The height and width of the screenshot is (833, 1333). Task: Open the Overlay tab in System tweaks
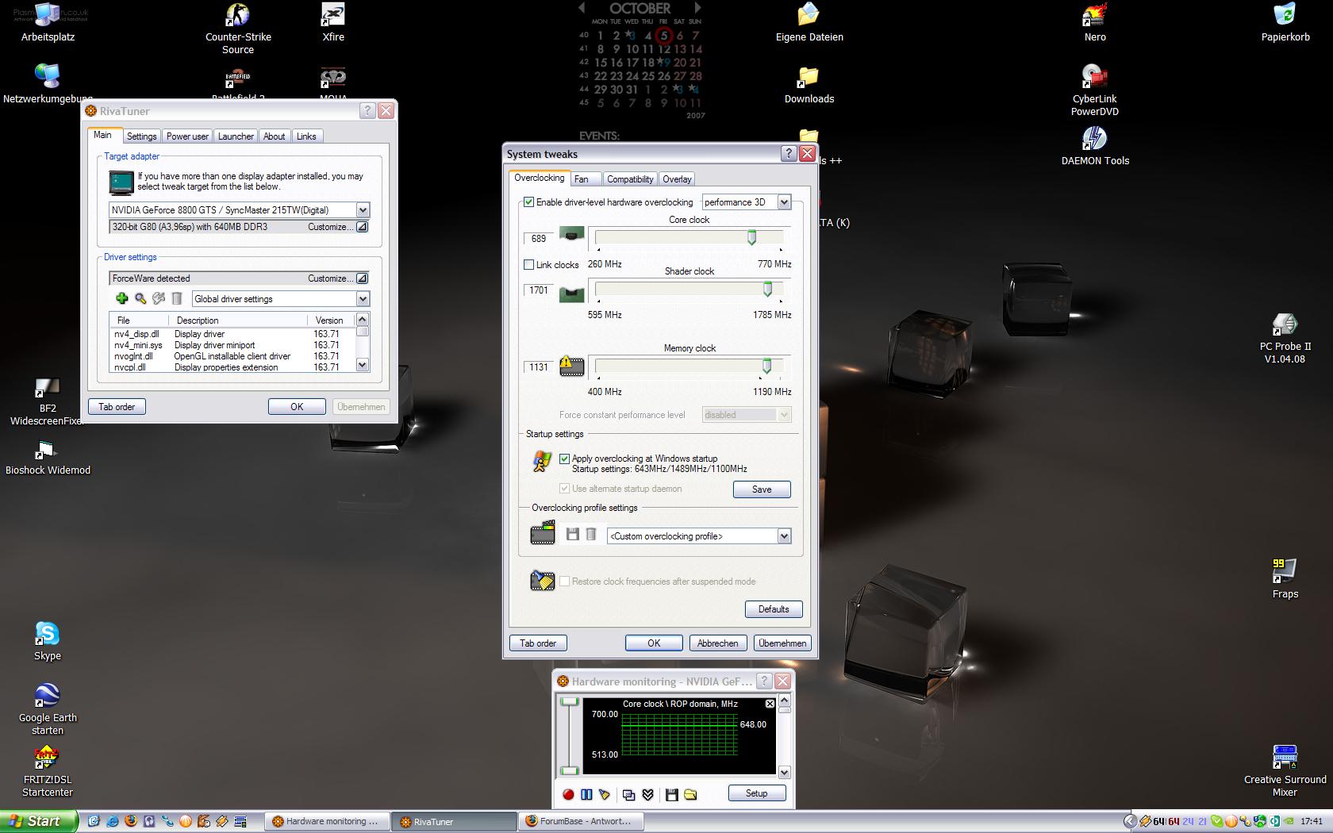coord(677,179)
